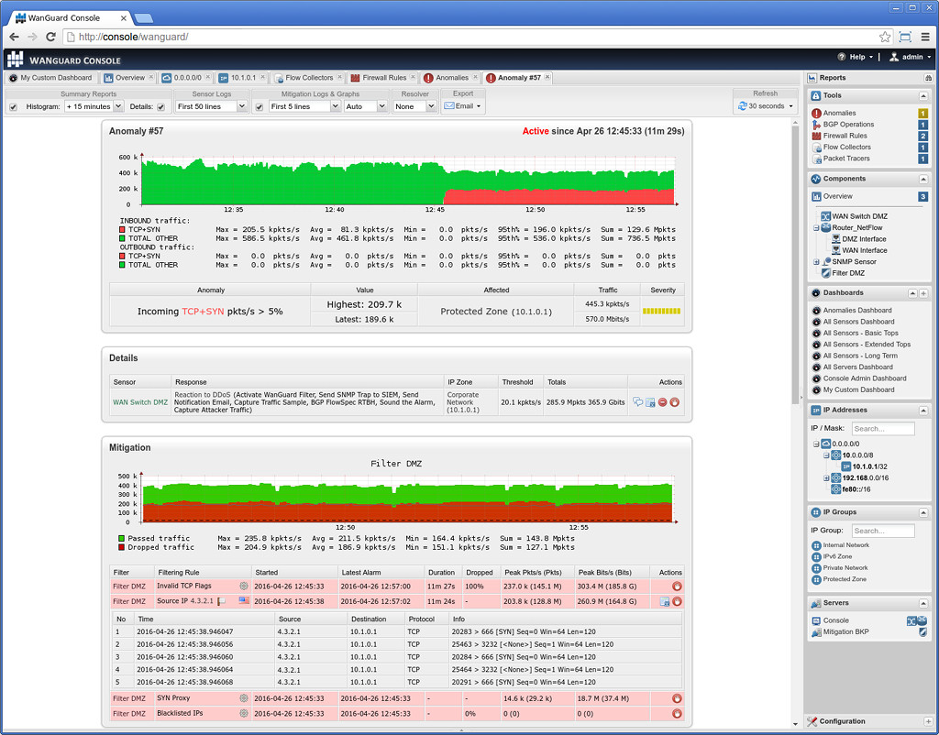The width and height of the screenshot is (939, 735).
Task: Toggle the Mitigation Logs & Graphs checkbox
Action: coord(260,107)
